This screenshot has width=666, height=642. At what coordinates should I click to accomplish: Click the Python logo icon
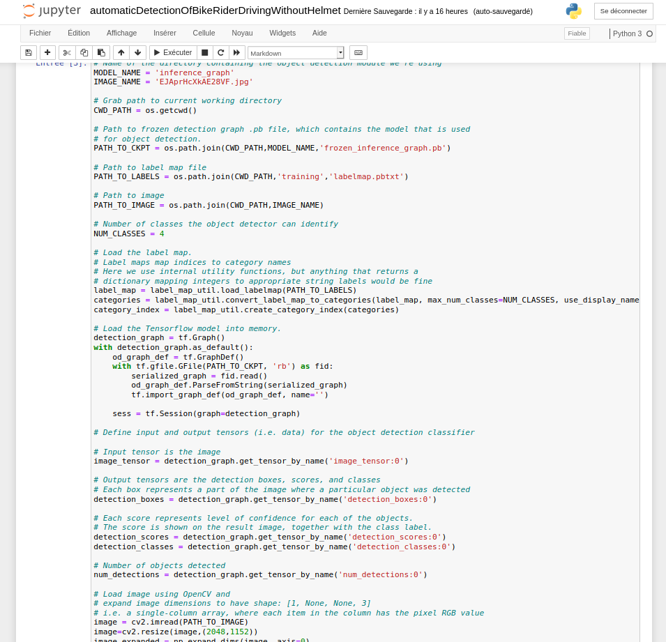[x=574, y=11]
